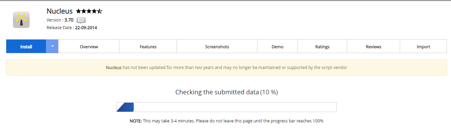Click the NOTE about waiting 3-4 minutes
The height and width of the screenshot is (137, 451).
[227, 121]
